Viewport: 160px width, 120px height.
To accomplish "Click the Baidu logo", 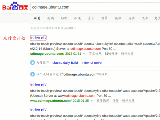I will click(x=15, y=6).
